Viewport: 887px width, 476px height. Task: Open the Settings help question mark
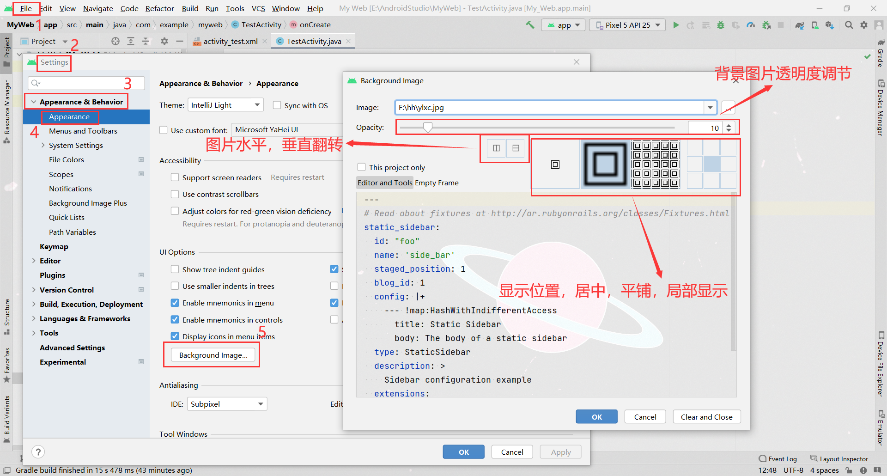coord(38,452)
